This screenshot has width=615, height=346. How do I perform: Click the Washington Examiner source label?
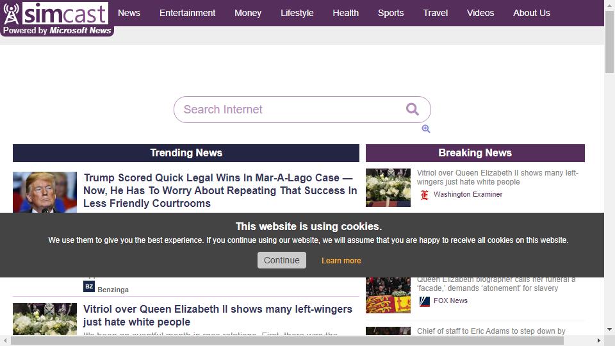468,194
